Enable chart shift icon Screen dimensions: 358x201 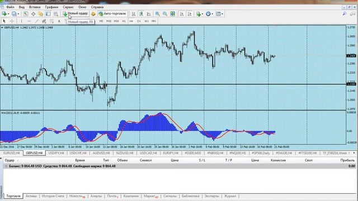click(x=190, y=14)
